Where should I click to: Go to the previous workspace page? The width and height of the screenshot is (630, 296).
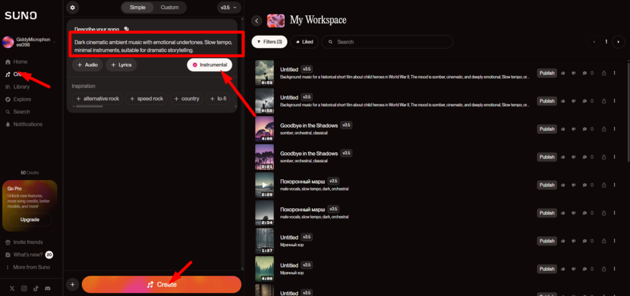pyautogui.click(x=594, y=42)
